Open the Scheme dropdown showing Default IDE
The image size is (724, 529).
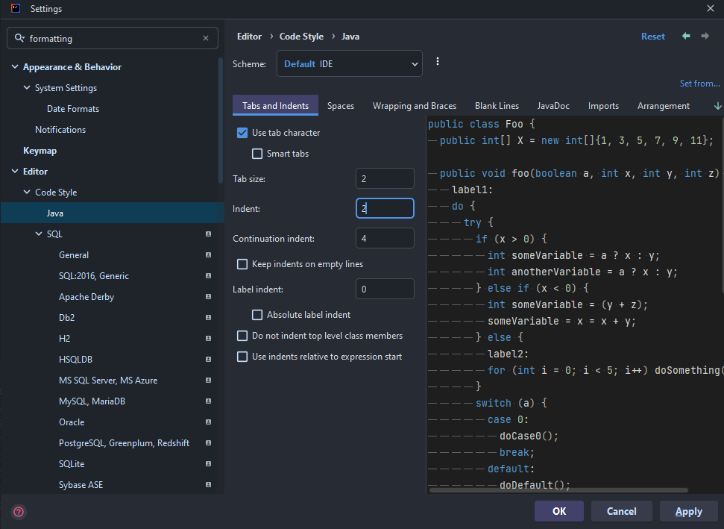pyautogui.click(x=349, y=63)
